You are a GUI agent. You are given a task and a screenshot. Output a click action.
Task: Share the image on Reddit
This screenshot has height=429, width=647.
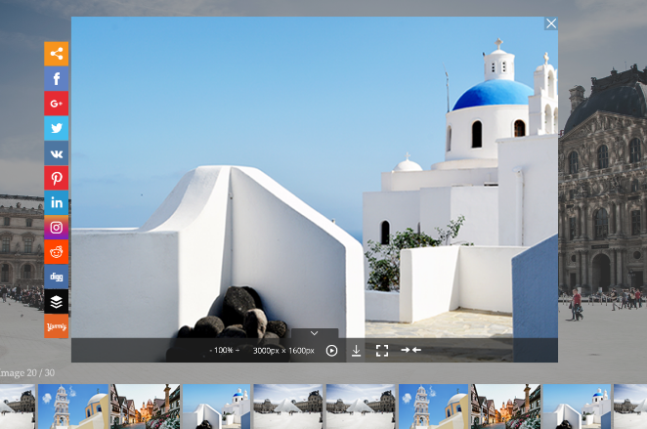tap(56, 252)
